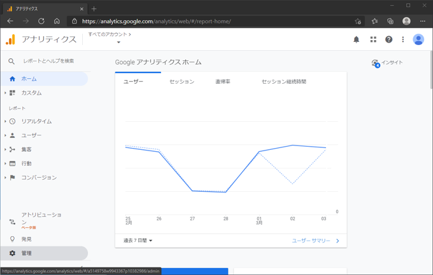The height and width of the screenshot is (275, 433).
Task: Click the カスタム dashboard icon
Action: (x=13, y=93)
